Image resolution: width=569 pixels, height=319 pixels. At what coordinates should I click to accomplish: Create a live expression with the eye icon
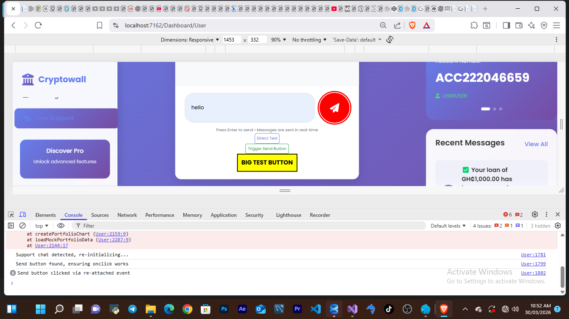coord(61,226)
